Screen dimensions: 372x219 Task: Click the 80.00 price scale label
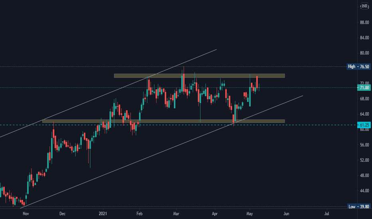(364, 53)
